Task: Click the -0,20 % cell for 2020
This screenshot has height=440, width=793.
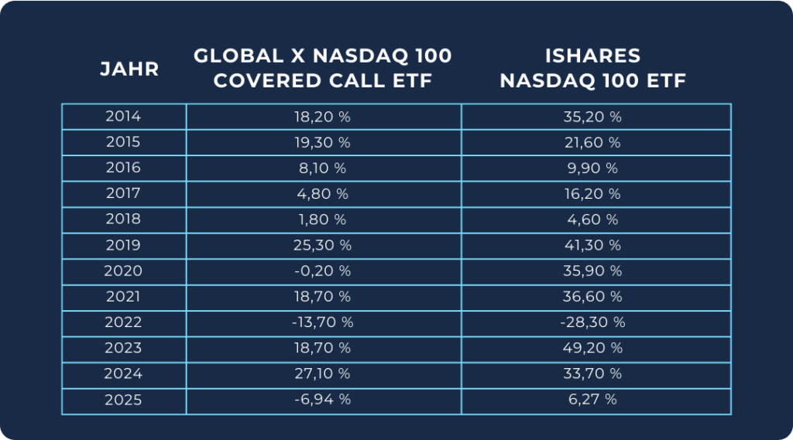Action: 324,271
